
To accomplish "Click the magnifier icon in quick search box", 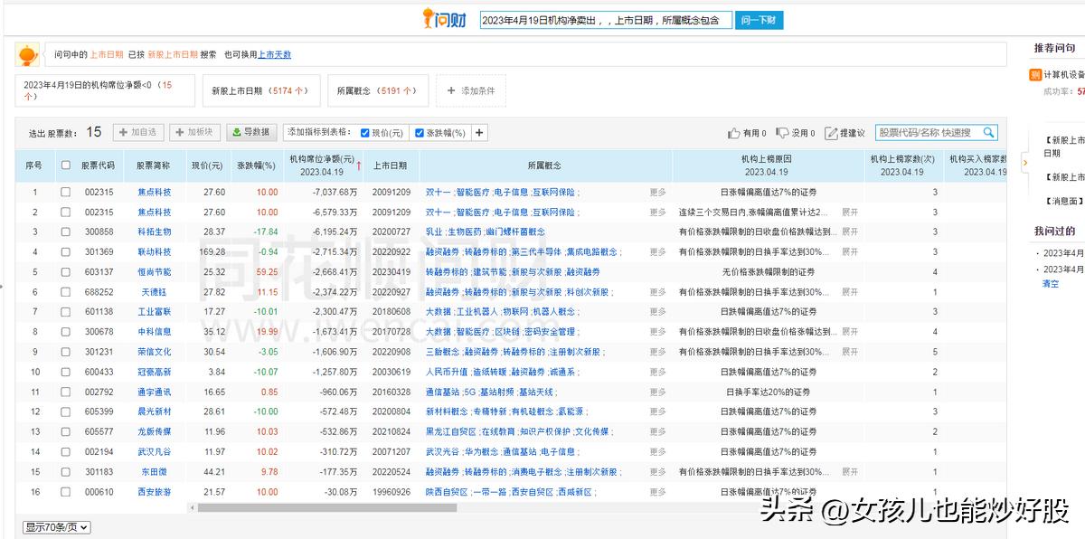I will [x=990, y=132].
